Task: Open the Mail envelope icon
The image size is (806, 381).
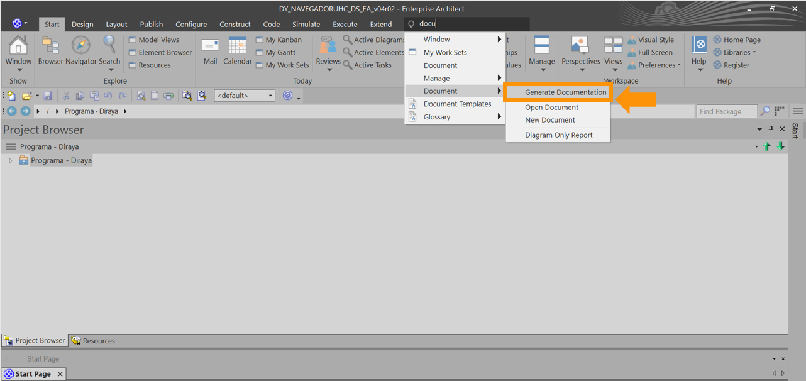Action: pos(210,51)
